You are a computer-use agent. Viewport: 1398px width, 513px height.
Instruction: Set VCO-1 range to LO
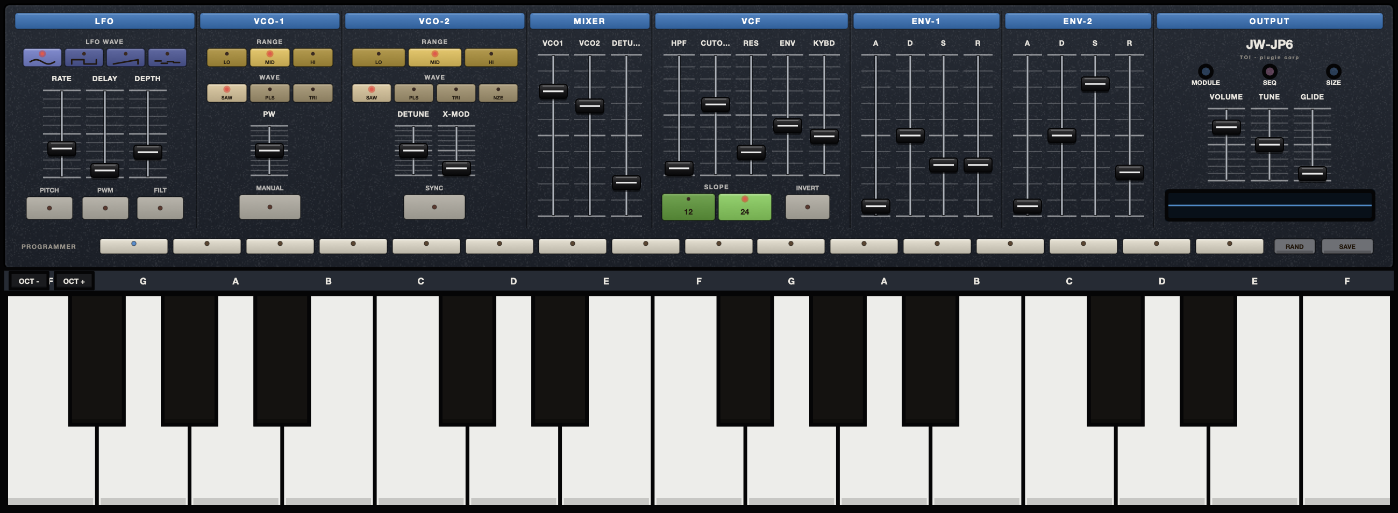click(x=227, y=58)
